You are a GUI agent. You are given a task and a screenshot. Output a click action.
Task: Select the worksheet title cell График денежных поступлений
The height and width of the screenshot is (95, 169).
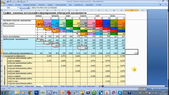(x=45, y=13)
